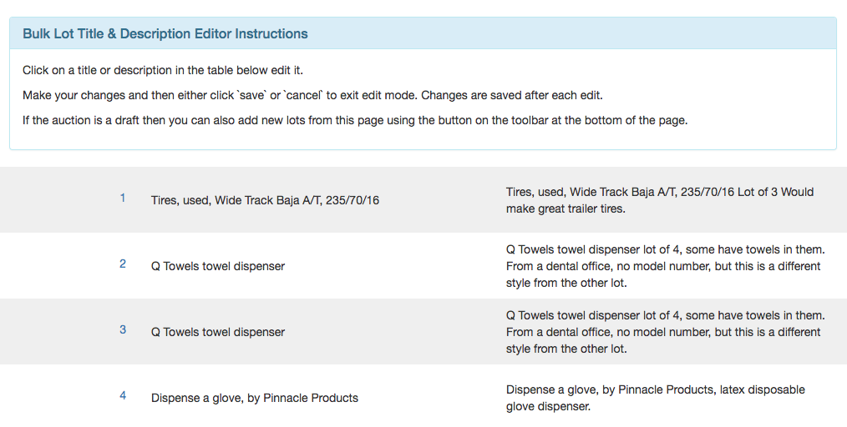Open lot number 4 link

click(x=123, y=396)
